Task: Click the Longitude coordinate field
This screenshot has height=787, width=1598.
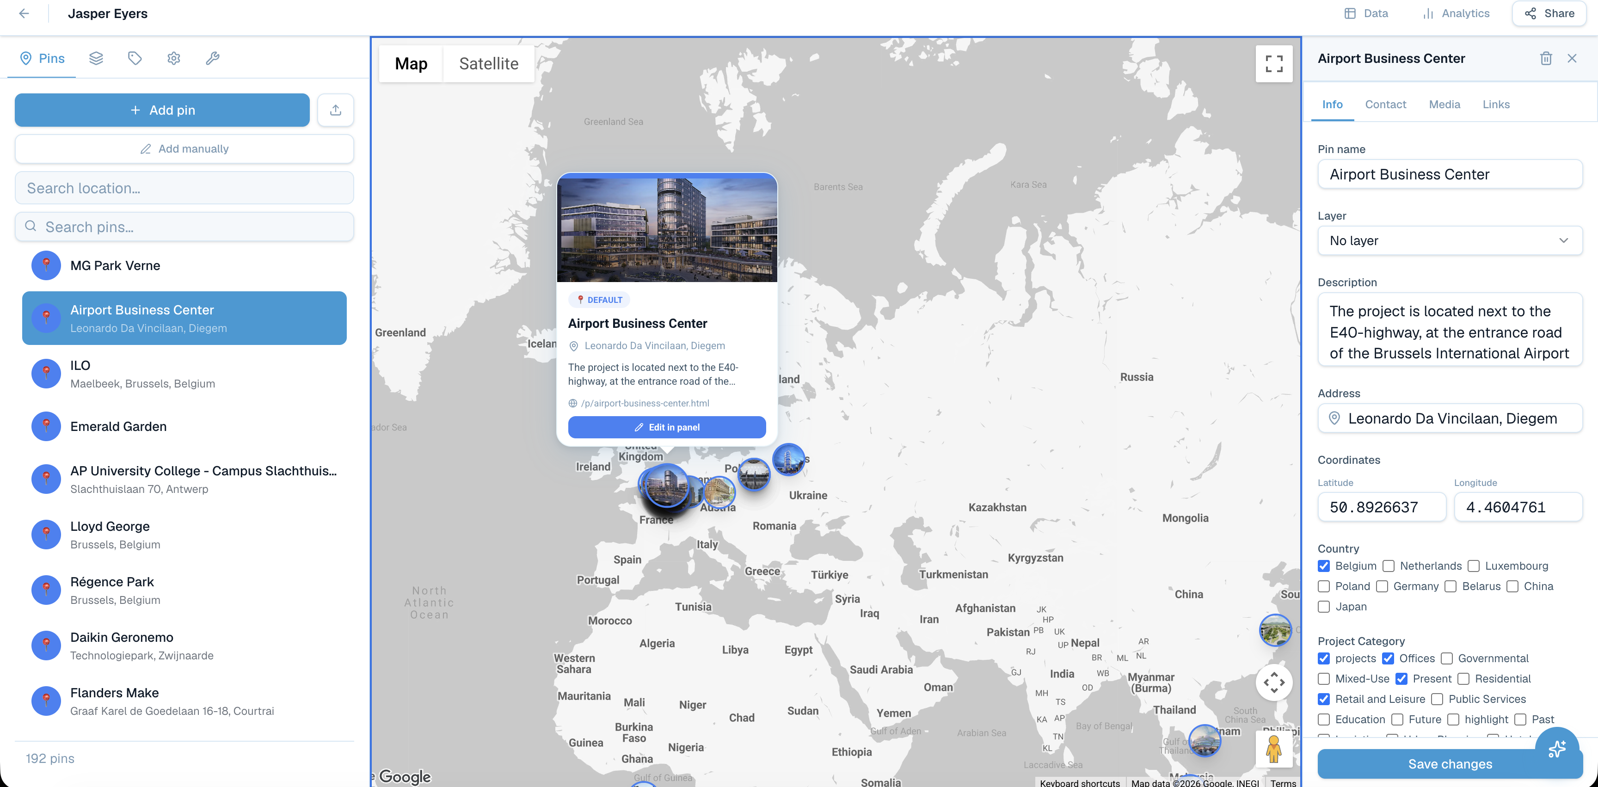Action: pyautogui.click(x=1518, y=507)
